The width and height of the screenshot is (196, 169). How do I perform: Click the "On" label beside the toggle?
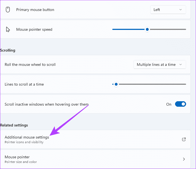pos(169,104)
